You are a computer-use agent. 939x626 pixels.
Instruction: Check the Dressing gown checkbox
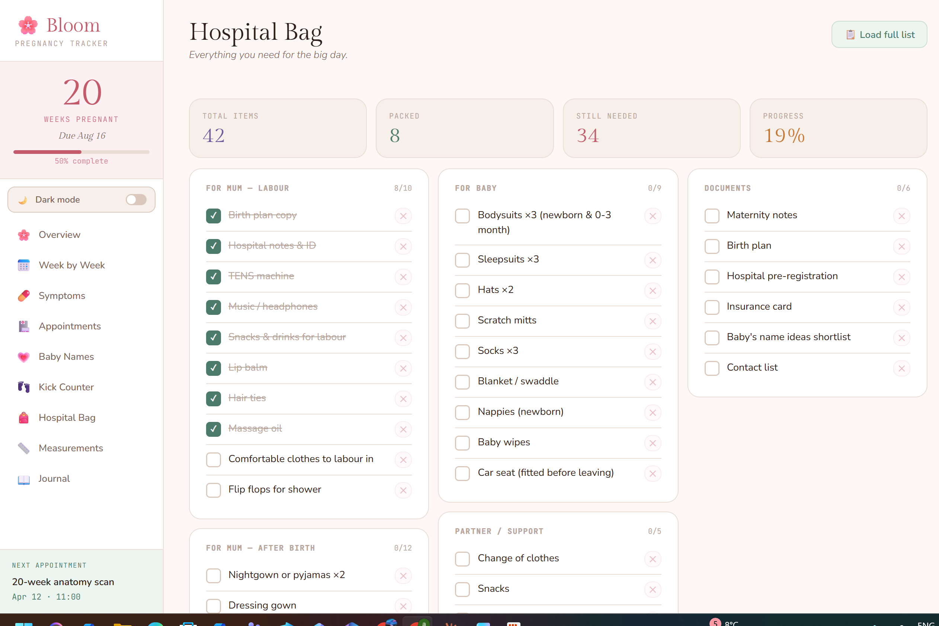[214, 606]
